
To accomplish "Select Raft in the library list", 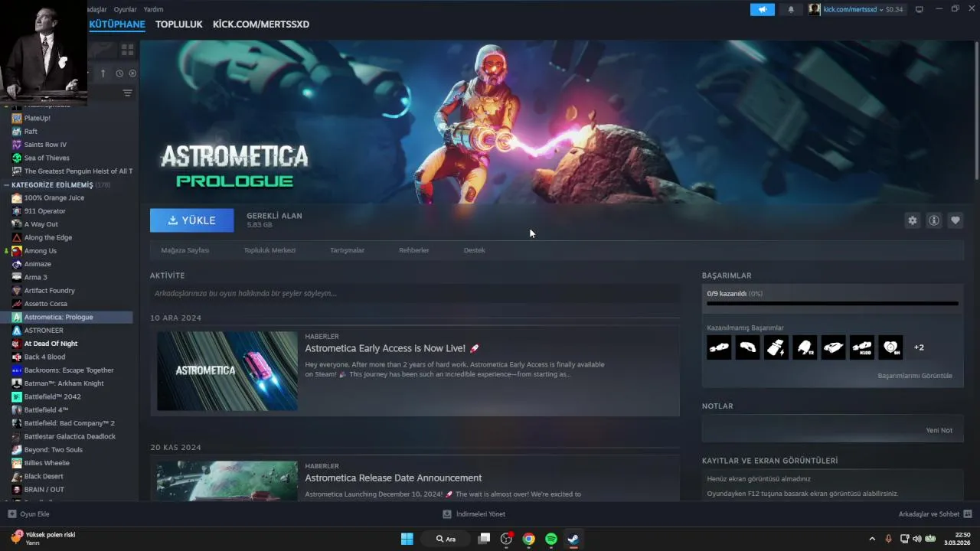I will coord(31,132).
